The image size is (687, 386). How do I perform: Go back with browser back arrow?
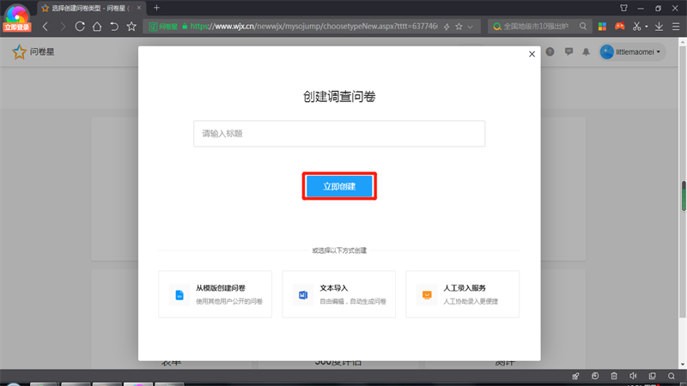point(46,27)
